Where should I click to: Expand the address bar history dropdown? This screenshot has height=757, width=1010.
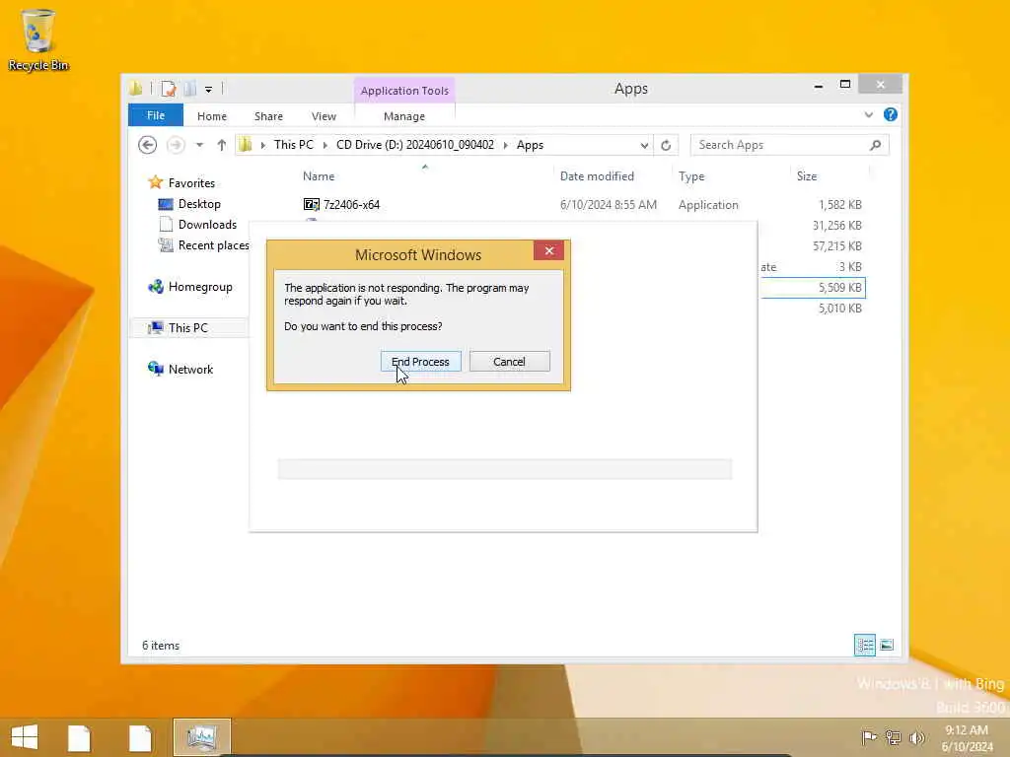pyautogui.click(x=644, y=145)
